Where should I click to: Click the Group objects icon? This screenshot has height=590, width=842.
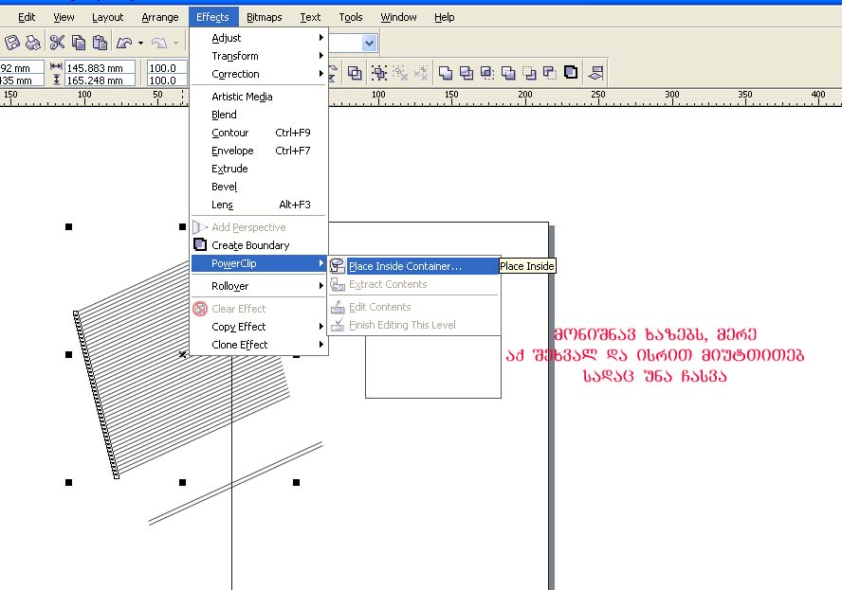pos(379,73)
